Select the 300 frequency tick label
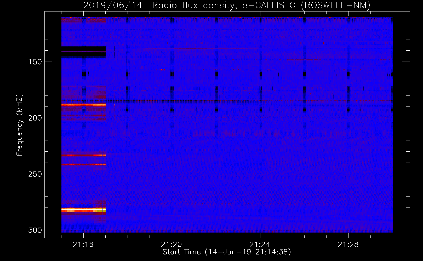The height and width of the screenshot is (261, 423). (35, 230)
